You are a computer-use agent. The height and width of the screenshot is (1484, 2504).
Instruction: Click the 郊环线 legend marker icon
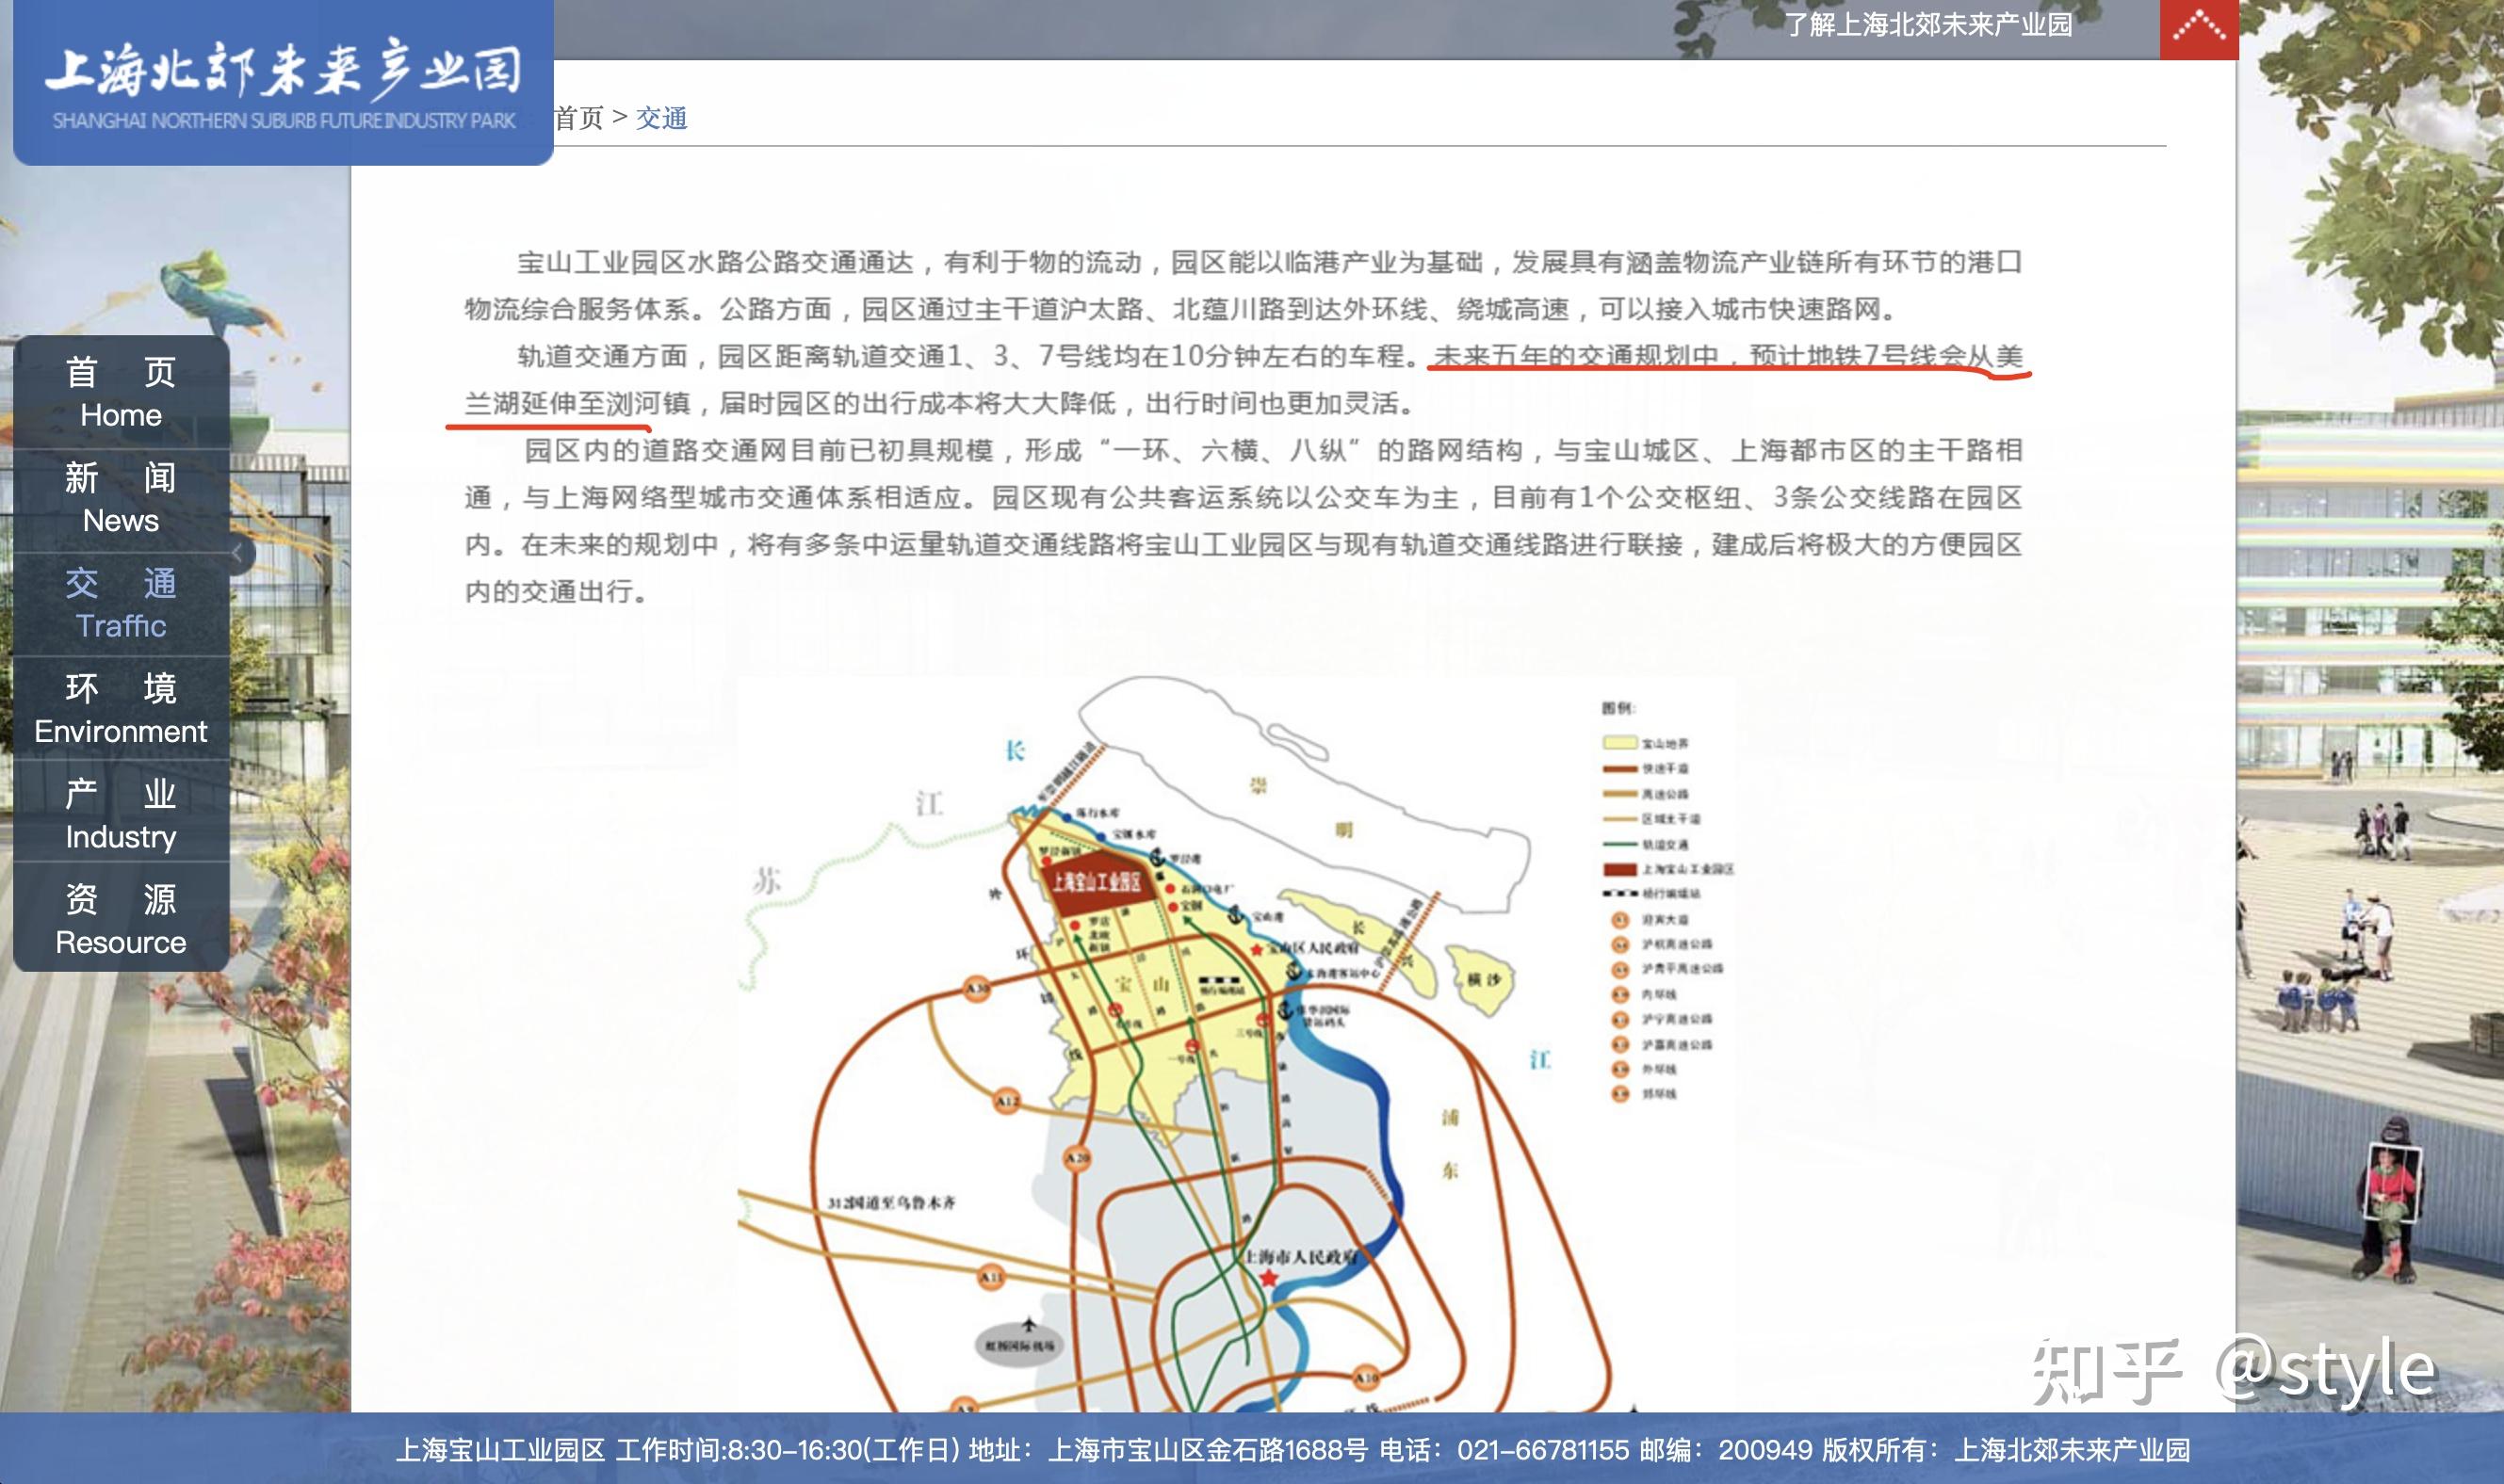click(x=1622, y=1091)
